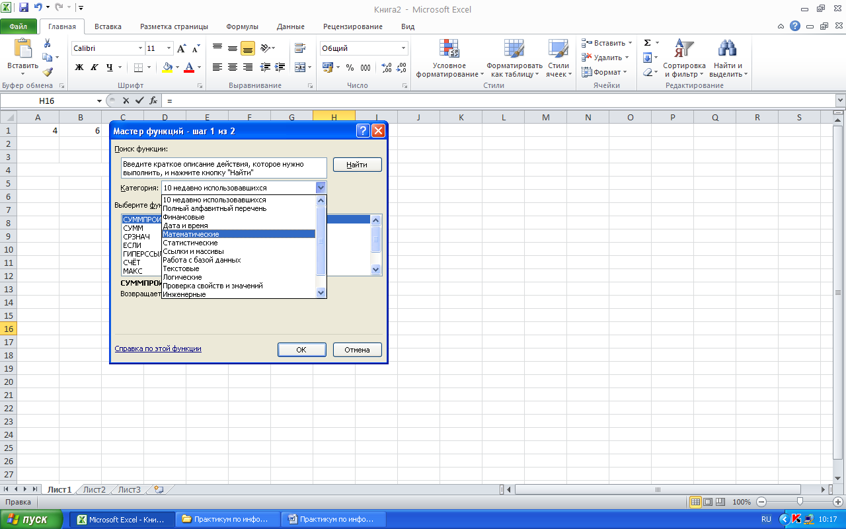Open the font name Calibri dropdown
Screen dimensions: 846x529
(x=140, y=48)
